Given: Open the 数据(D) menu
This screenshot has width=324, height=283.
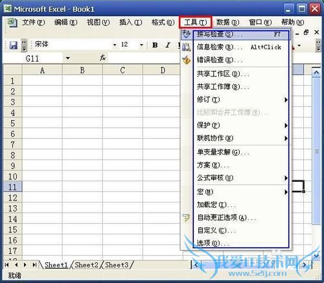Looking at the screenshot, I should [228, 22].
